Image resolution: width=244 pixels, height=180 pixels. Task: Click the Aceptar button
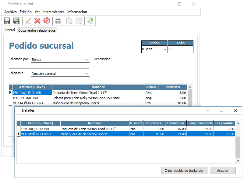223,171
